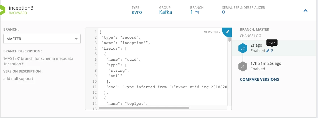Click the BACKWARD compatibility label
The height and width of the screenshot is (118, 318).
[18, 13]
